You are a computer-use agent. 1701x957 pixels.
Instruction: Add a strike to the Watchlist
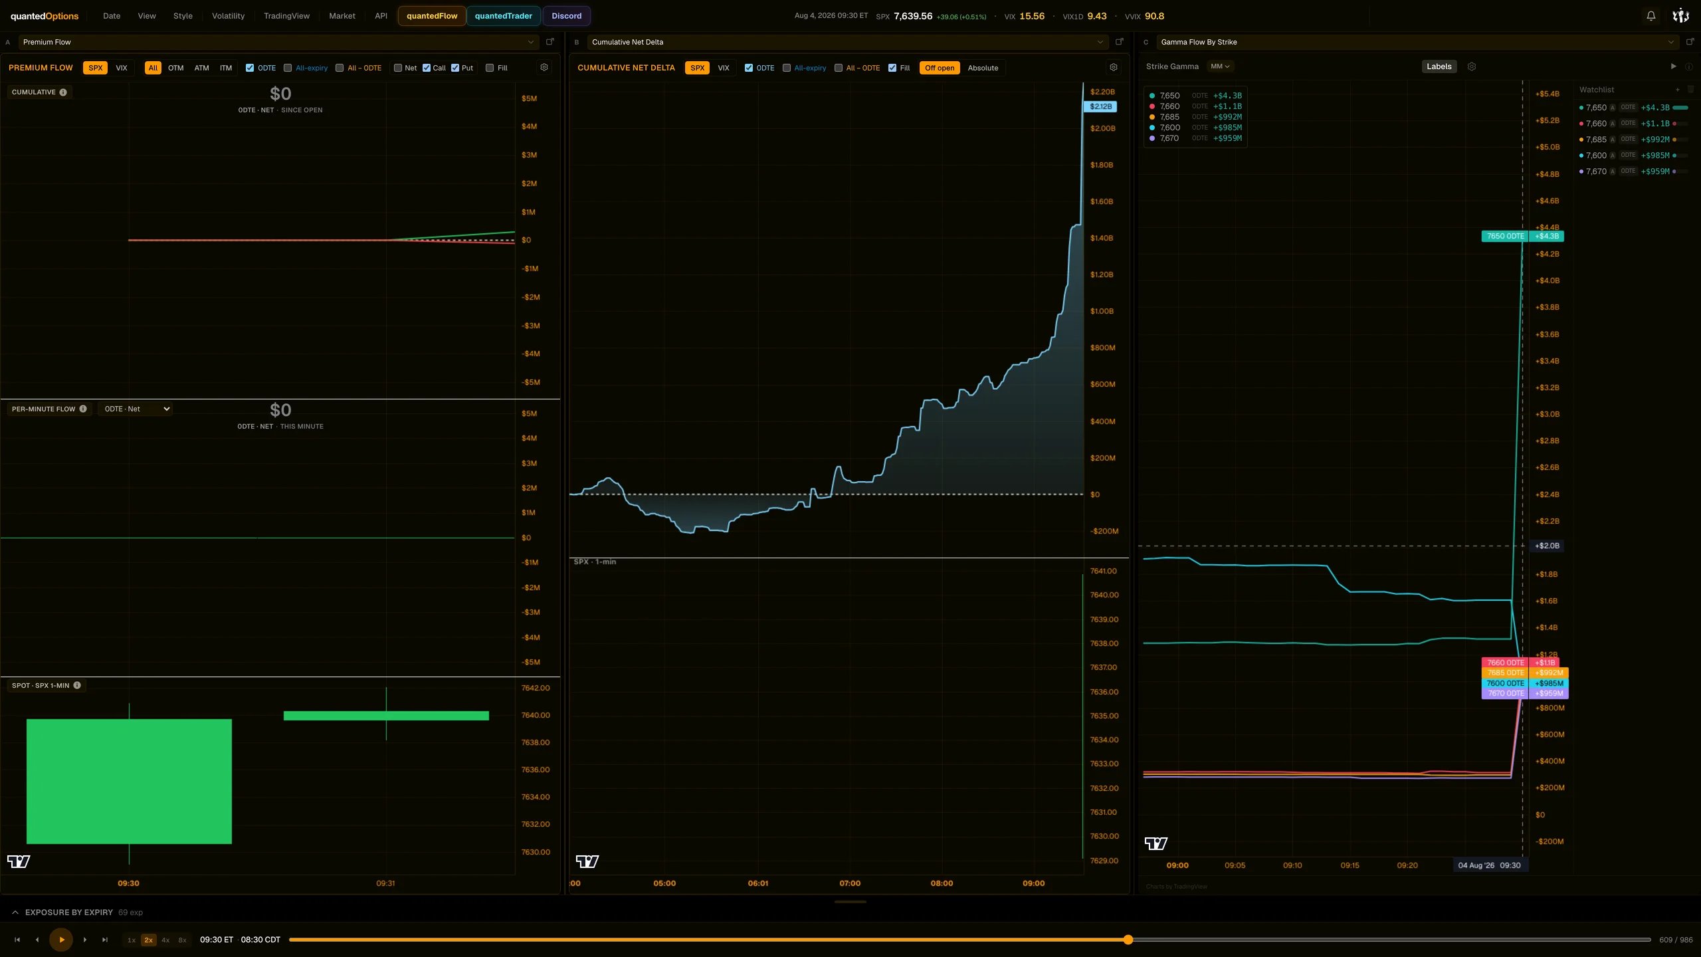(1678, 90)
